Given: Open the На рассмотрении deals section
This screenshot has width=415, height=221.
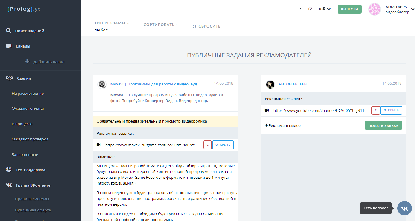Looking at the screenshot, I should coord(27,93).
